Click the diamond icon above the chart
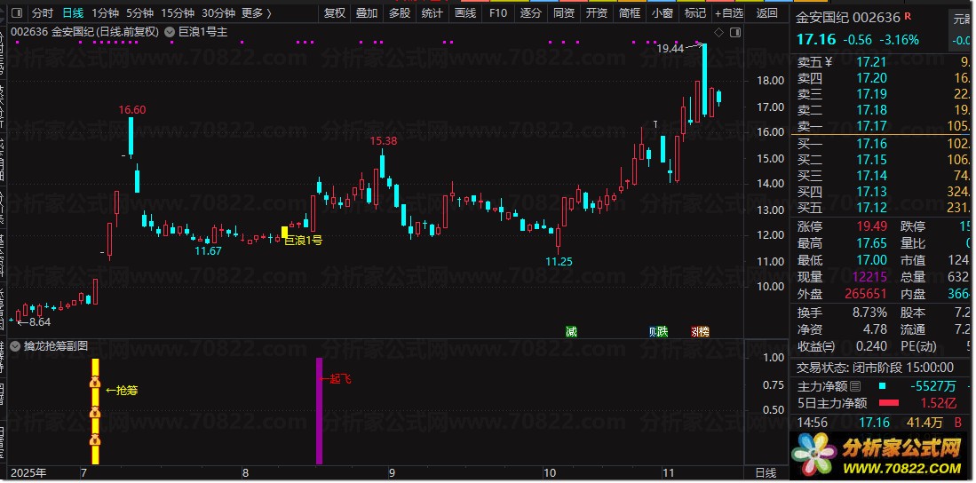Screen dimensions: 976x483 tap(719, 32)
